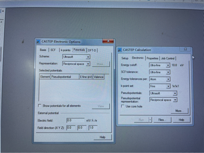The width and height of the screenshot is (204, 153).
Task: Enable Show potentials for all elements
Action: (39, 105)
